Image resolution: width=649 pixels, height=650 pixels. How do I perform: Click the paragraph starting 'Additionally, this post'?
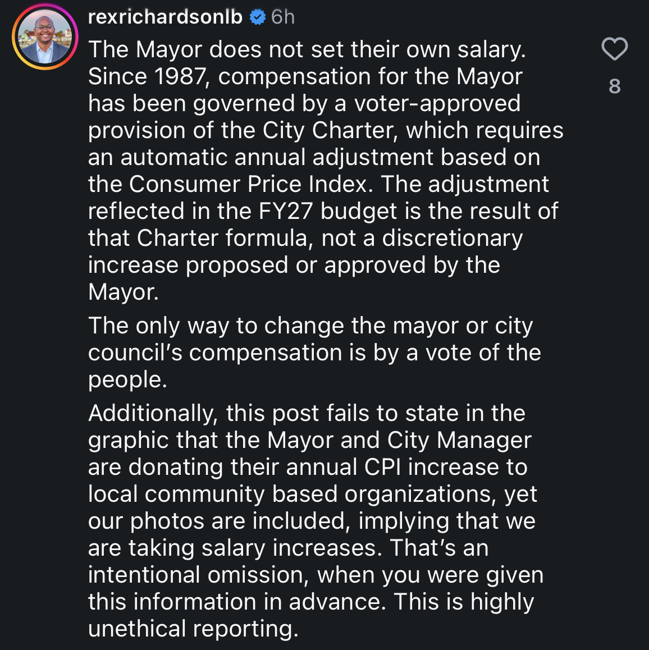(316, 521)
